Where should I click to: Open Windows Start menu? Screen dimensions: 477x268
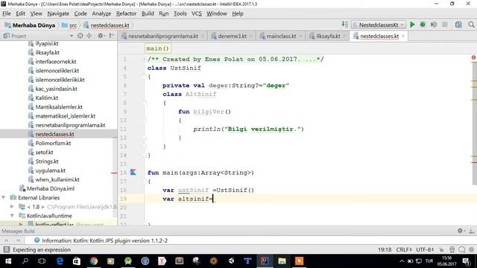pos(8,261)
